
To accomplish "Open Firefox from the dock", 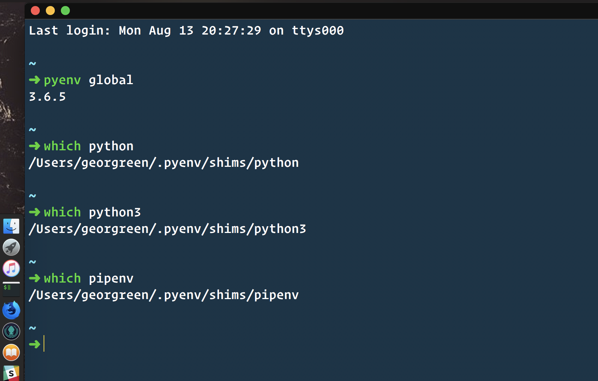I will (11, 310).
